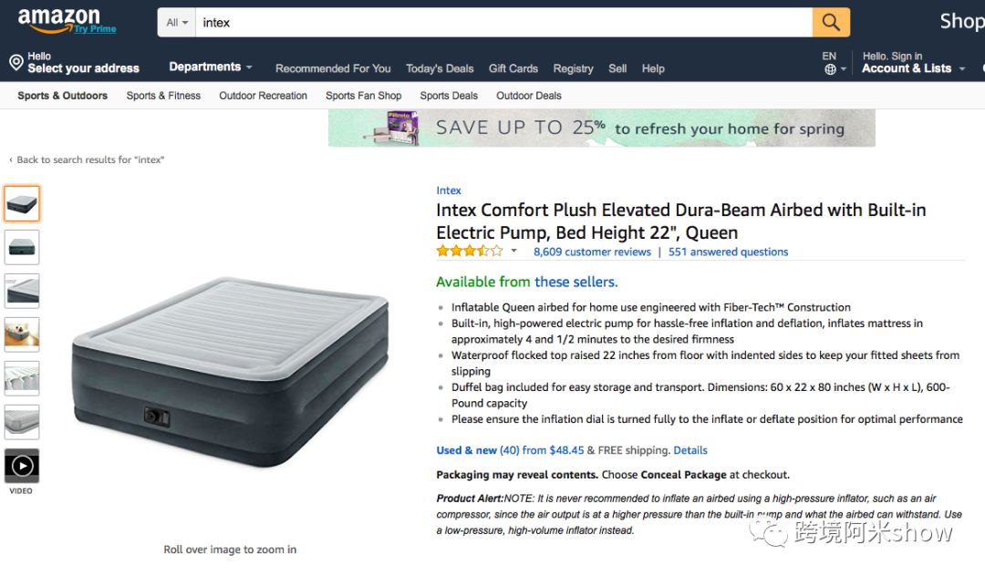Click the star rating icons
This screenshot has width=985, height=576.
pyautogui.click(x=470, y=252)
